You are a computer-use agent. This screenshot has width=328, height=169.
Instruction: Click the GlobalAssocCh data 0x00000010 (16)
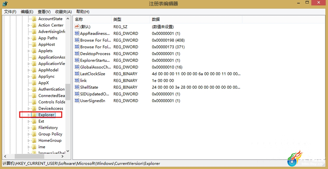pyautogui.click(x=167, y=67)
